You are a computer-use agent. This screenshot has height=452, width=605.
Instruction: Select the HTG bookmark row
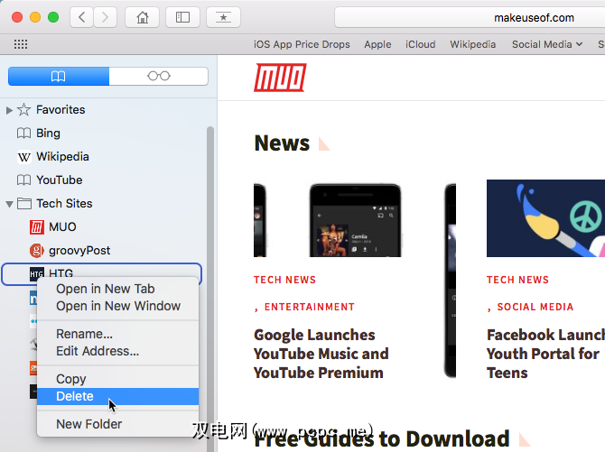click(102, 274)
